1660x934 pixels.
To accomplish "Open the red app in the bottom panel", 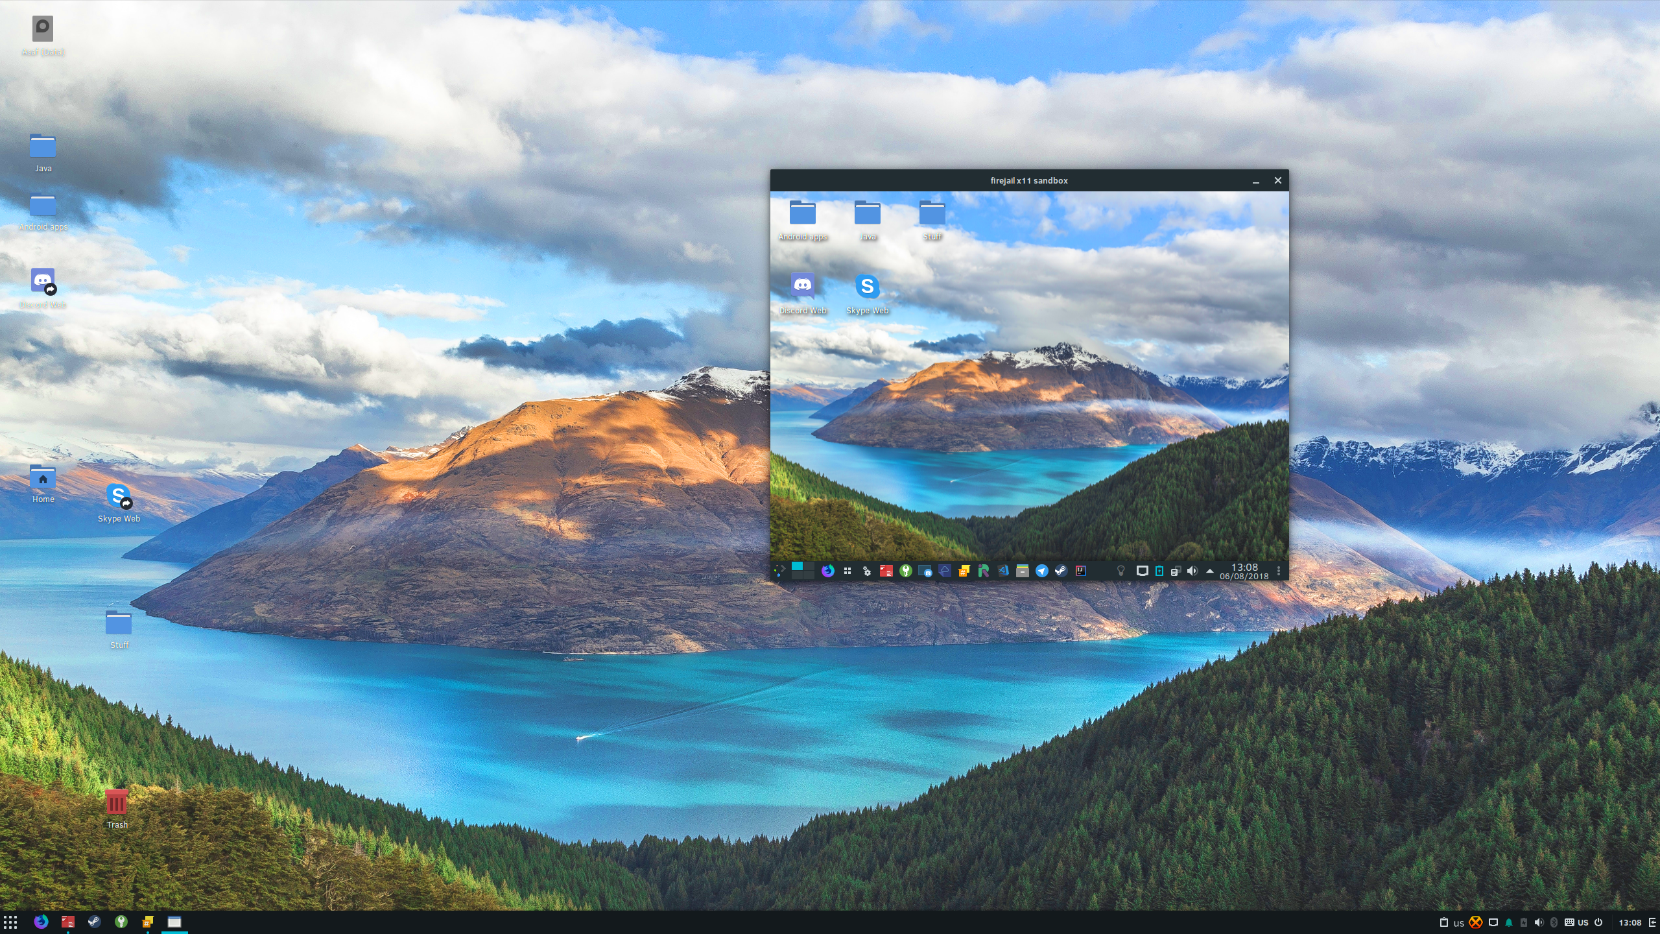I will pyautogui.click(x=68, y=922).
